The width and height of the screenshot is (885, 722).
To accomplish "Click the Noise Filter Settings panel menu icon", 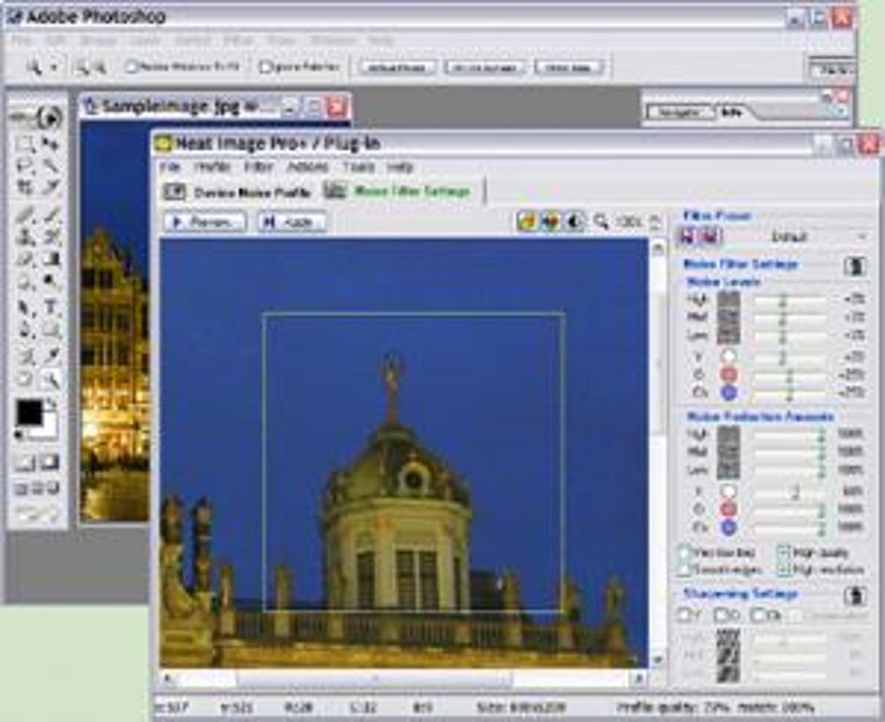I will tap(855, 266).
